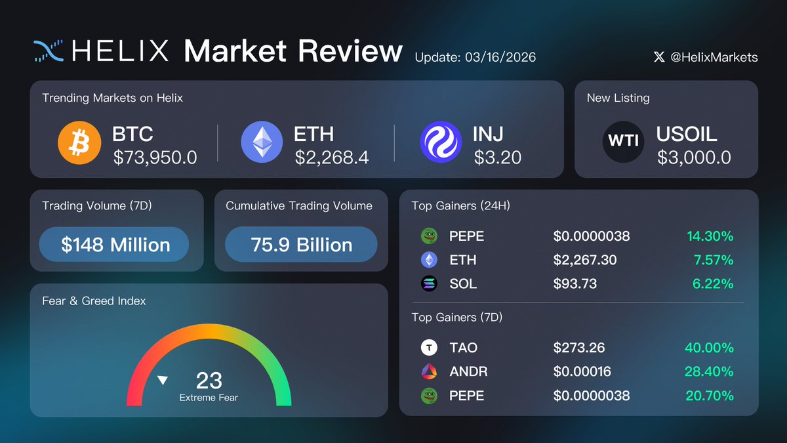Click the 40.00% gain value
Viewport: 787px width, 443px height.
(710, 348)
